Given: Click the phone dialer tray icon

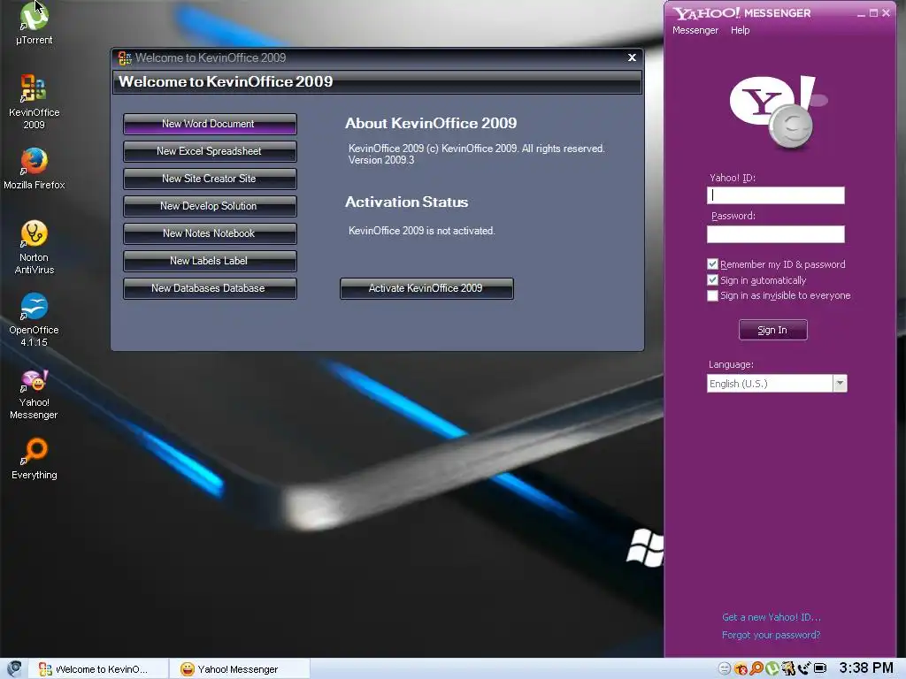Looking at the screenshot, I should [803, 668].
